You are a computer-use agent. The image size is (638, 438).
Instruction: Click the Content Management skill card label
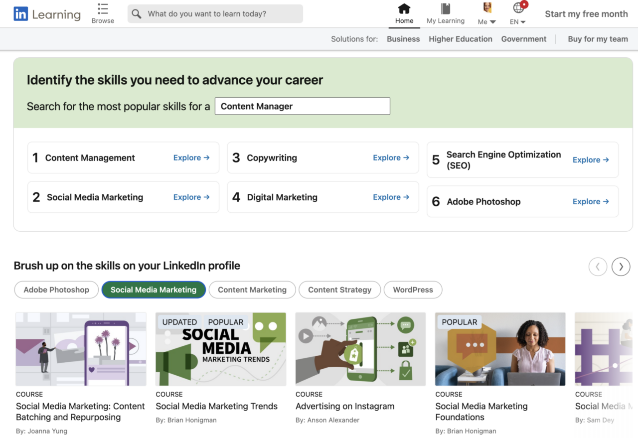pos(90,157)
